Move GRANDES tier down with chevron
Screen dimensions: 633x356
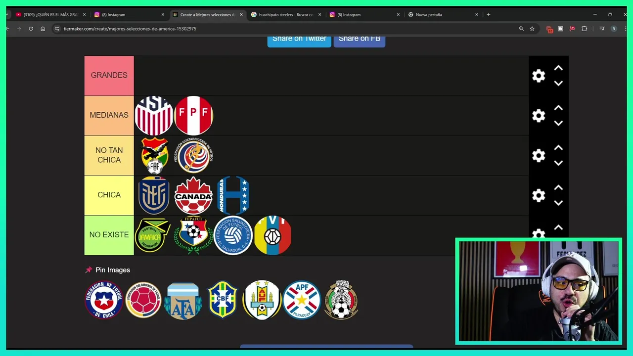point(558,83)
